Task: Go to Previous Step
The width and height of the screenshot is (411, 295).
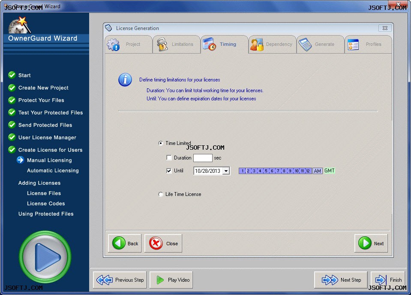Action: coord(120,280)
